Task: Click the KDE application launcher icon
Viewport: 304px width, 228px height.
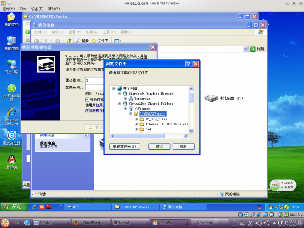Action: 4,223
